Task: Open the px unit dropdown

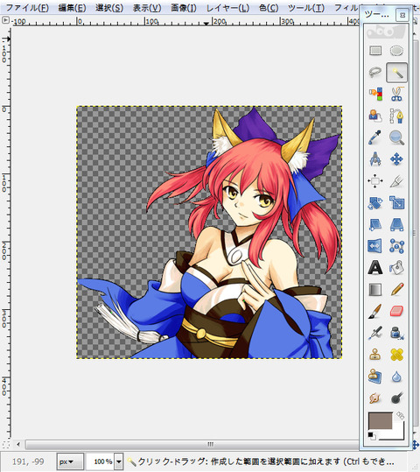Action: [70, 461]
